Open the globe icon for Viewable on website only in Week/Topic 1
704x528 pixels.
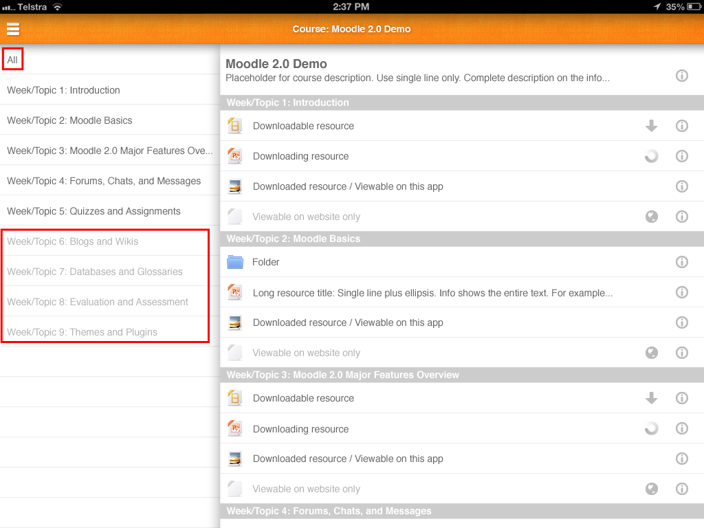[x=652, y=217]
